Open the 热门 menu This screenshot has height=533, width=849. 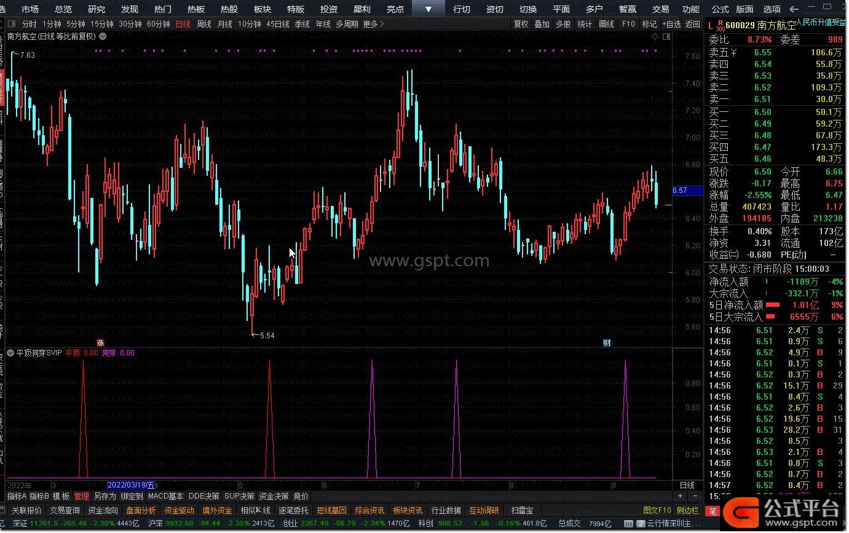[x=162, y=9]
